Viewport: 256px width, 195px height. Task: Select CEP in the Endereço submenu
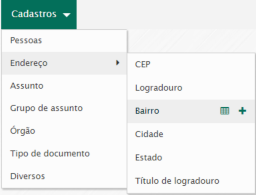tap(143, 64)
